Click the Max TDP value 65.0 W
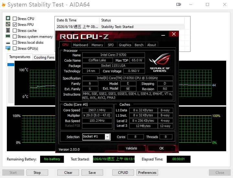The height and width of the screenshot is (178, 233). 137,60
